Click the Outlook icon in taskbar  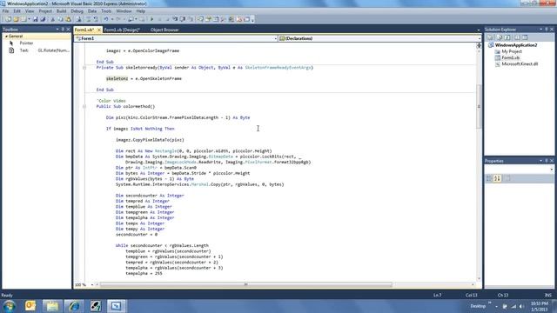click(30, 306)
